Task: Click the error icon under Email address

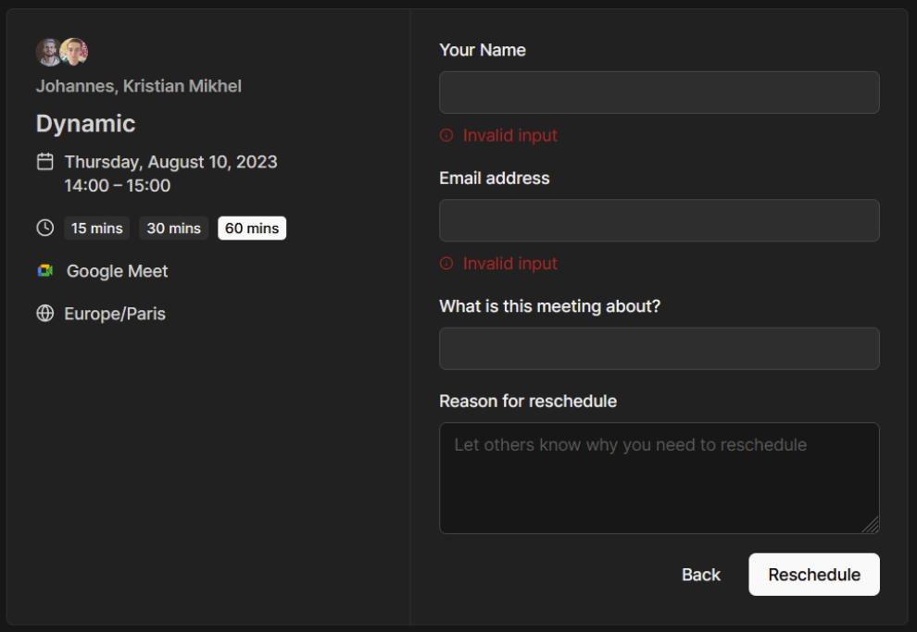Action: click(446, 264)
